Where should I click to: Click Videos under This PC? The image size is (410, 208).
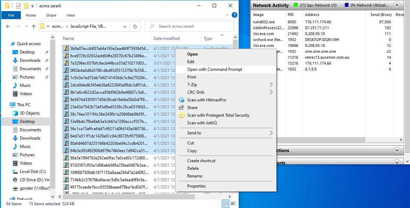click(x=26, y=163)
